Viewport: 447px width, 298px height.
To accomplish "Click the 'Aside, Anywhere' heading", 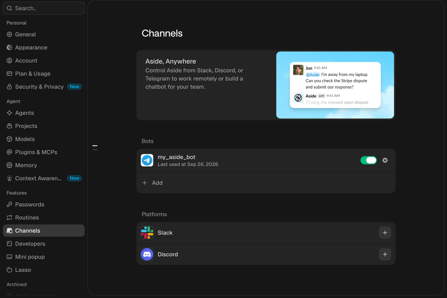I will 171,61.
